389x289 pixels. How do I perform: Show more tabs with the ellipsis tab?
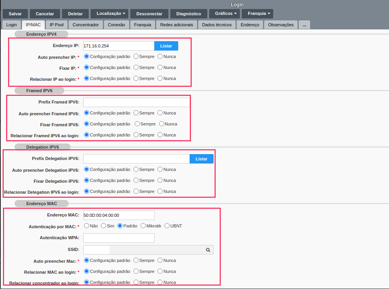[x=304, y=25]
